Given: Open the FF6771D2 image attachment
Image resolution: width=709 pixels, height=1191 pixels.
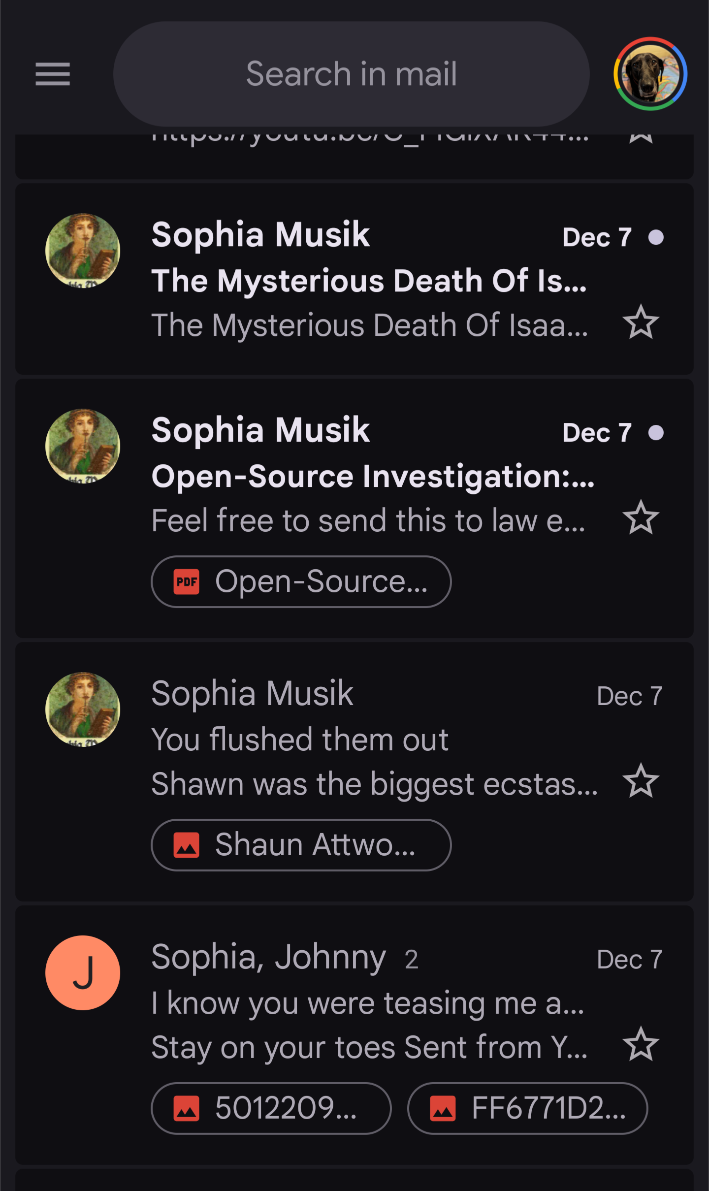Looking at the screenshot, I should (x=527, y=1108).
